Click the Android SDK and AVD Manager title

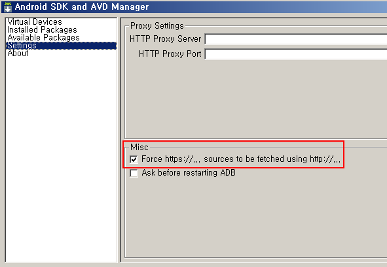(x=82, y=7)
